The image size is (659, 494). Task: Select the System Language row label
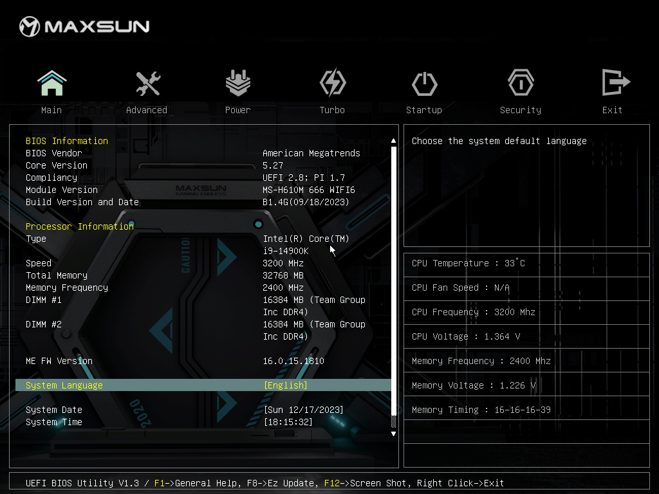pos(64,385)
